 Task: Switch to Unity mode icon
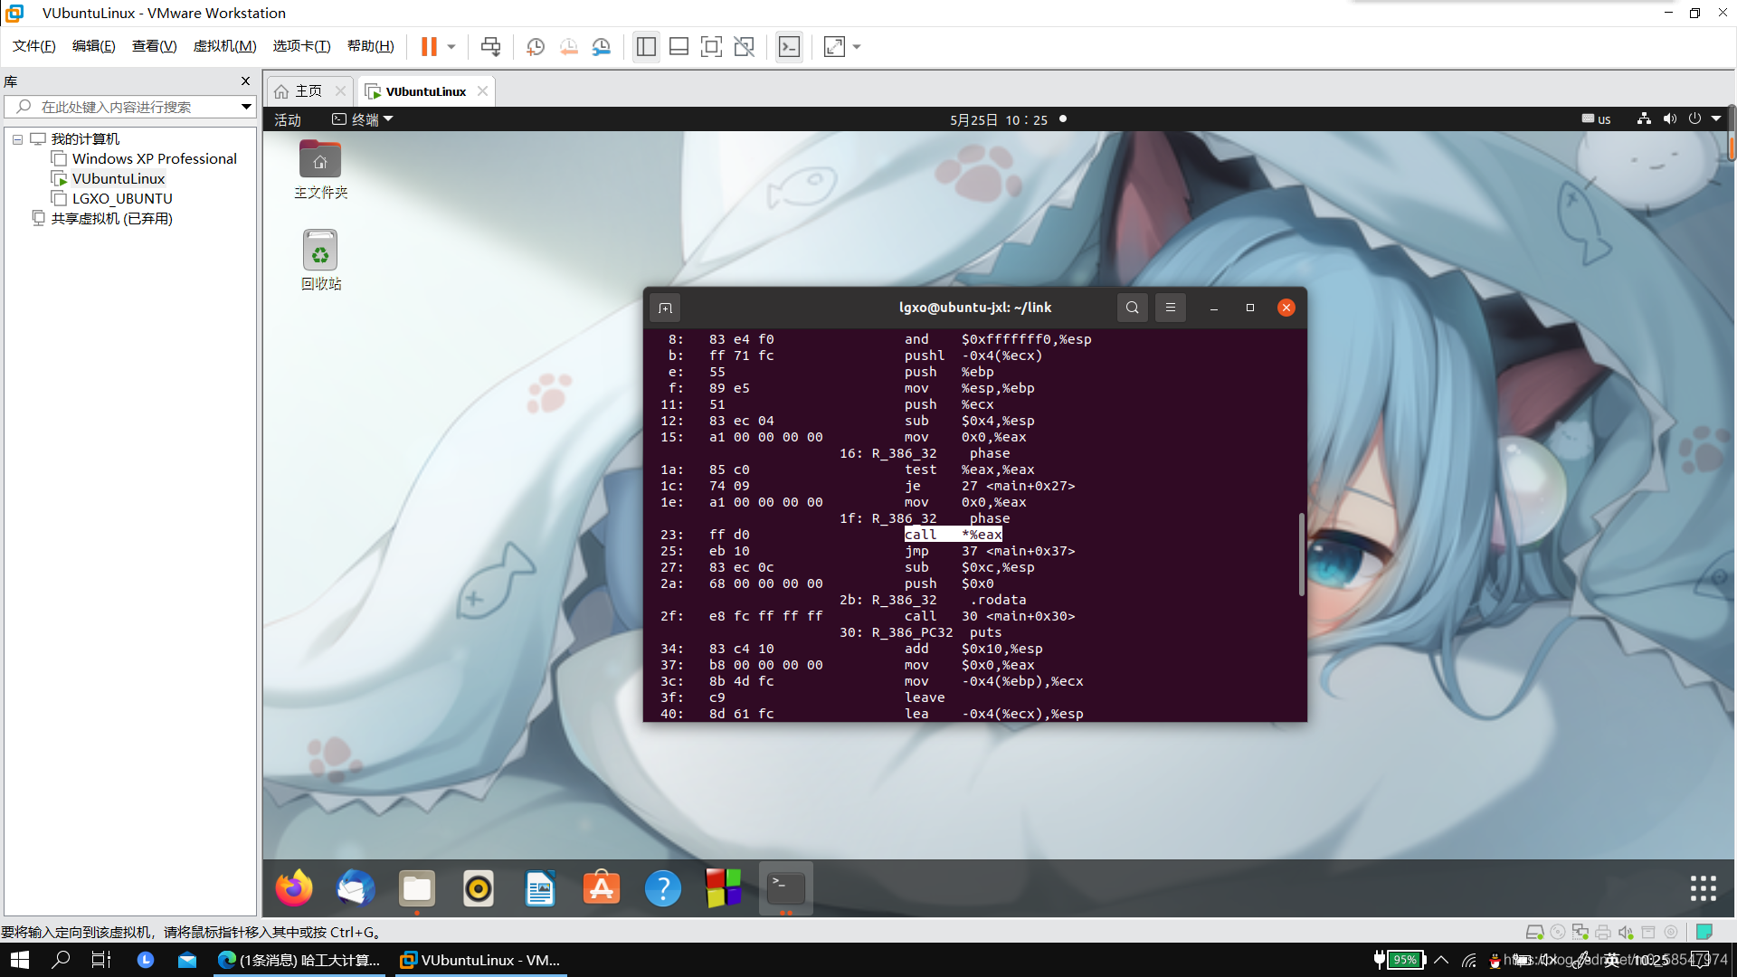tap(744, 46)
